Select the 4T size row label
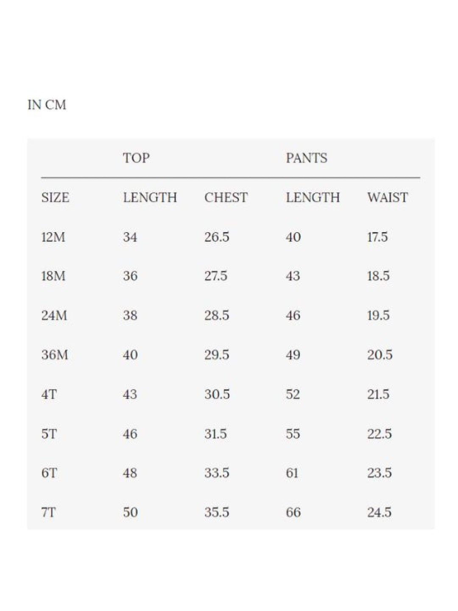 tap(49, 394)
